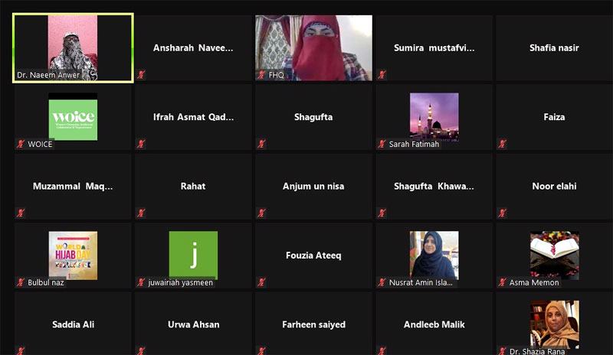Image resolution: width=613 pixels, height=355 pixels.
Task: Select Nusrat Amin's profile photo
Action: point(434,256)
